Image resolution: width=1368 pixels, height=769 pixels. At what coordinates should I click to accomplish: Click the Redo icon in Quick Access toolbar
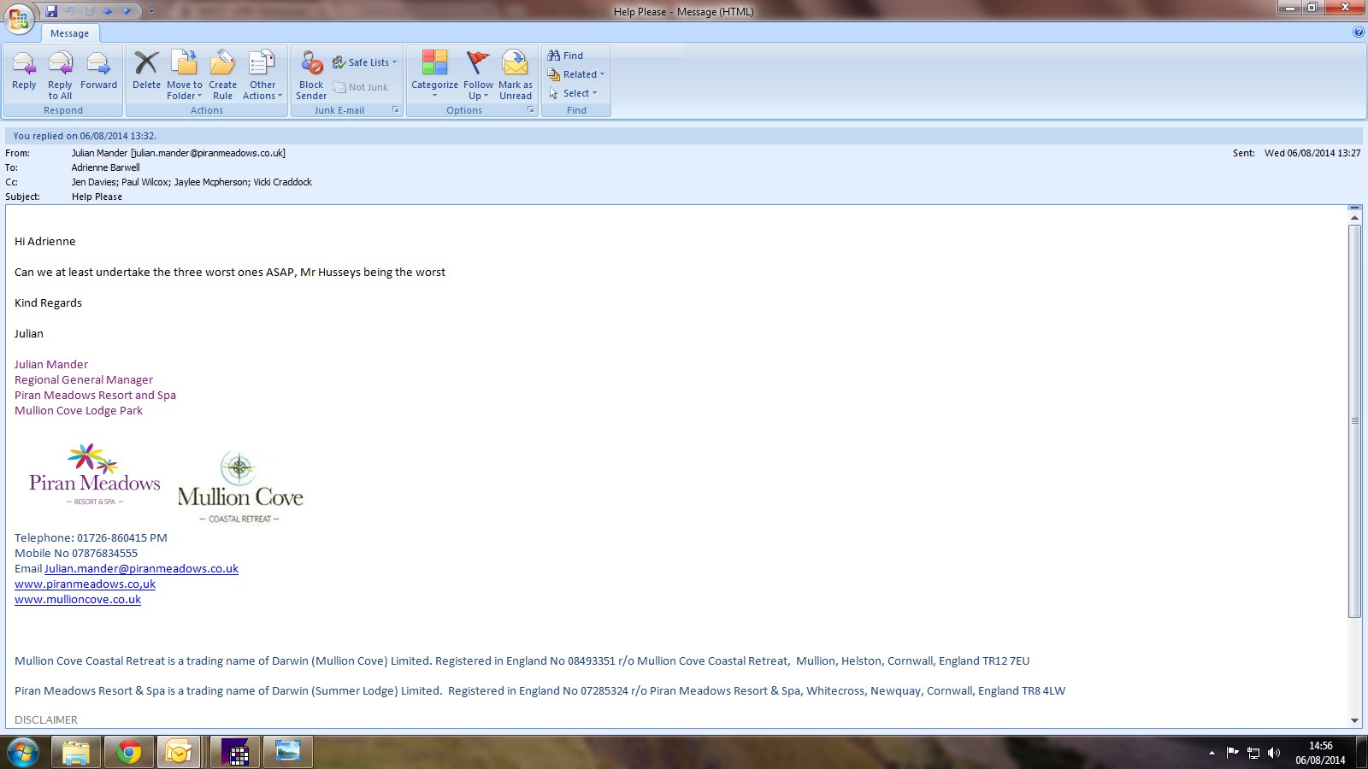[x=89, y=11]
